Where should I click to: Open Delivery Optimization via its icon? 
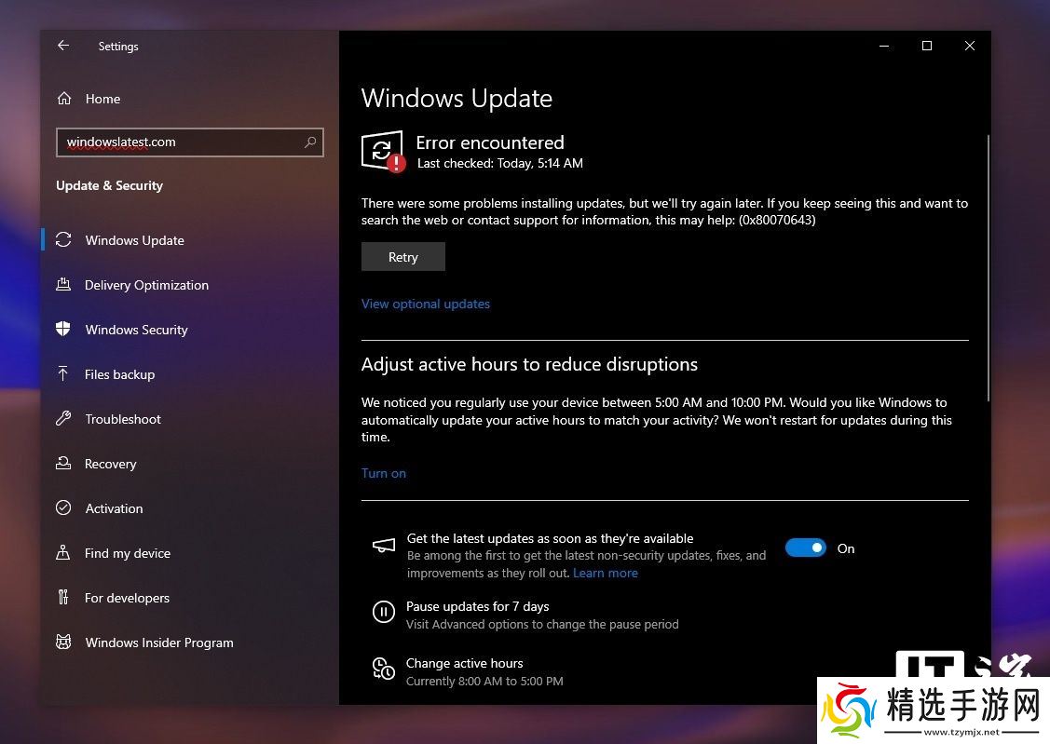click(x=63, y=285)
